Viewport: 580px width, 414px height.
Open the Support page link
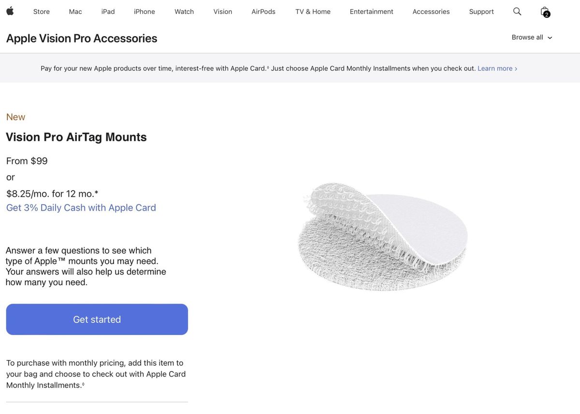coord(481,12)
